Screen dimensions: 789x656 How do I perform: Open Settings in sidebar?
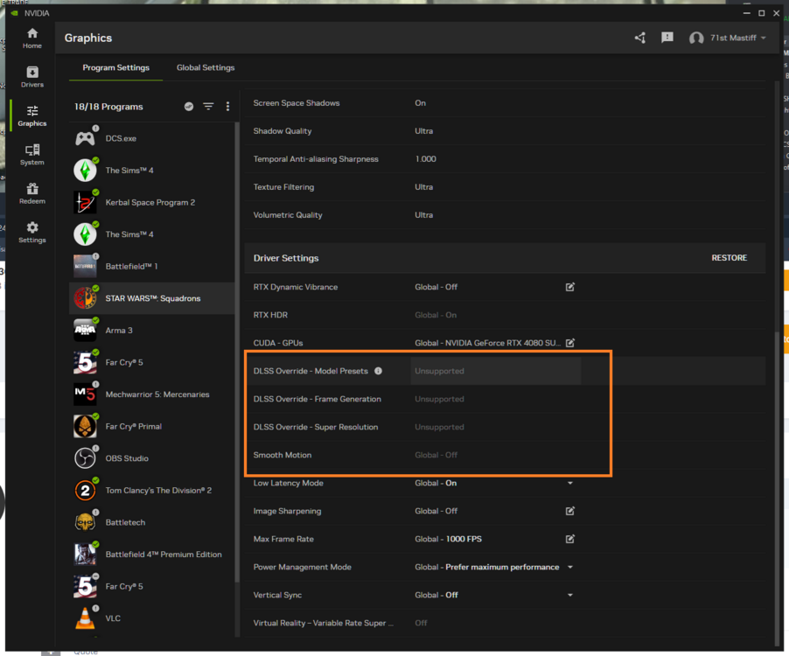click(32, 233)
